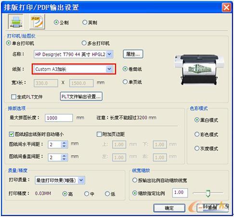Image resolution: width=234 pixels, height=217 pixels.
Task: Click the HP Designjet plotter preview image
Action: pyautogui.click(x=199, y=69)
